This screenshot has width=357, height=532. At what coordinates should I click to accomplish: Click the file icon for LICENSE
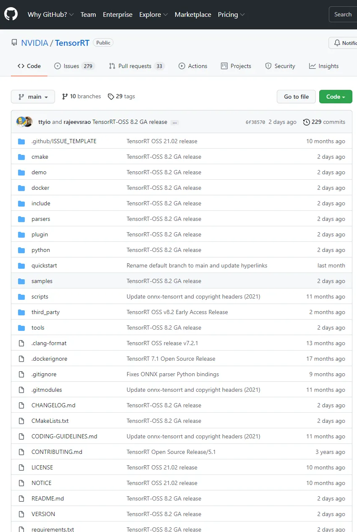pos(21,467)
